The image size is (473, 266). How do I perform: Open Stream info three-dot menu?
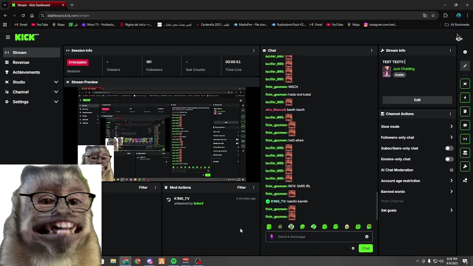pos(450,50)
